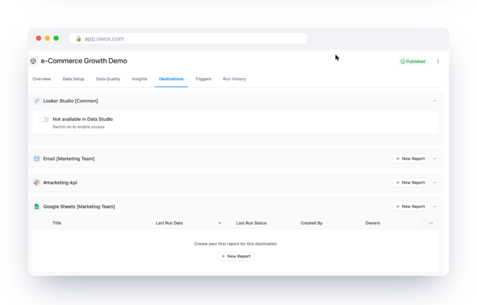Click the green maximize window button
The width and height of the screenshot is (477, 305).
tap(56, 38)
